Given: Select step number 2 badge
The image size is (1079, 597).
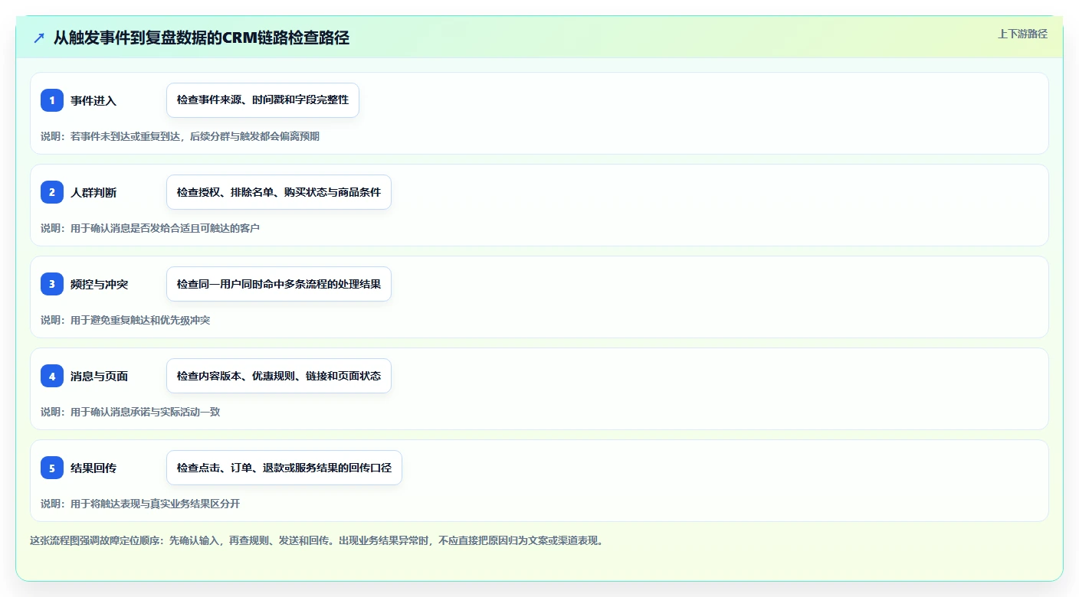Looking at the screenshot, I should pyautogui.click(x=52, y=192).
